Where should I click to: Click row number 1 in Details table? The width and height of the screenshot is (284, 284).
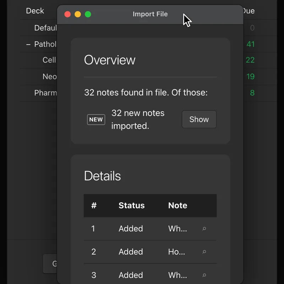click(93, 229)
